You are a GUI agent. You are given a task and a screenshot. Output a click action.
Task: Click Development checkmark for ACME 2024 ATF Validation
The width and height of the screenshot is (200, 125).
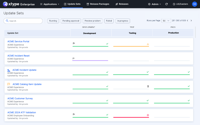(107, 115)
